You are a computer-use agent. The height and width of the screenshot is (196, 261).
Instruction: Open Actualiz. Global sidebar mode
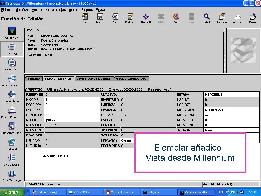point(12,65)
